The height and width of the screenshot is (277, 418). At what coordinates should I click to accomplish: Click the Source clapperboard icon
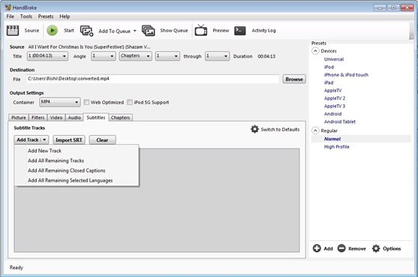(13, 30)
